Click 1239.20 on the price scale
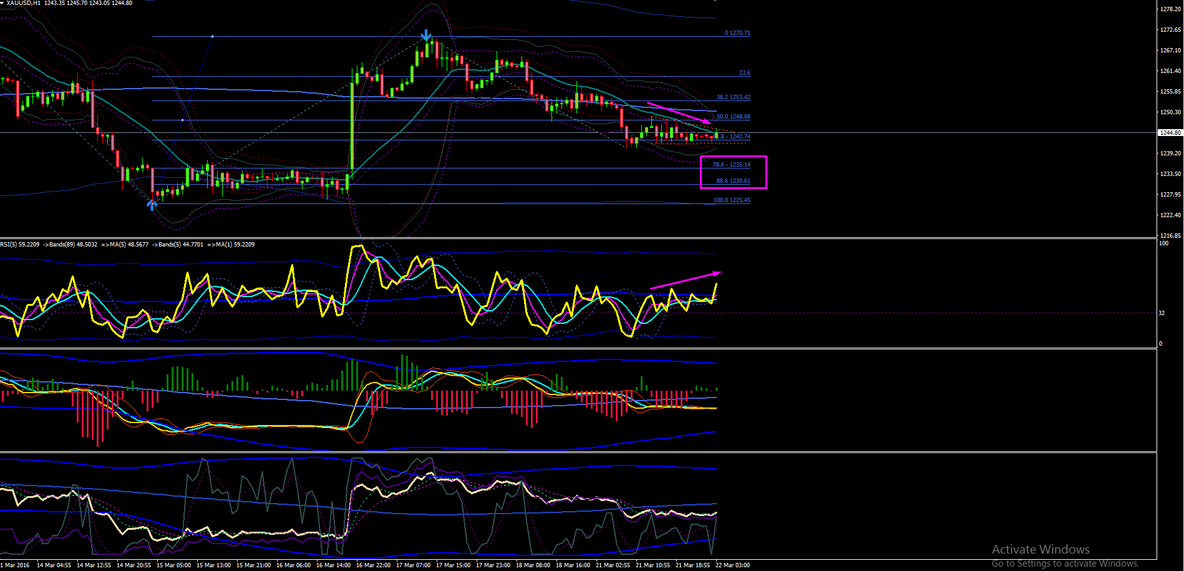This screenshot has height=571, width=1184. point(1170,154)
